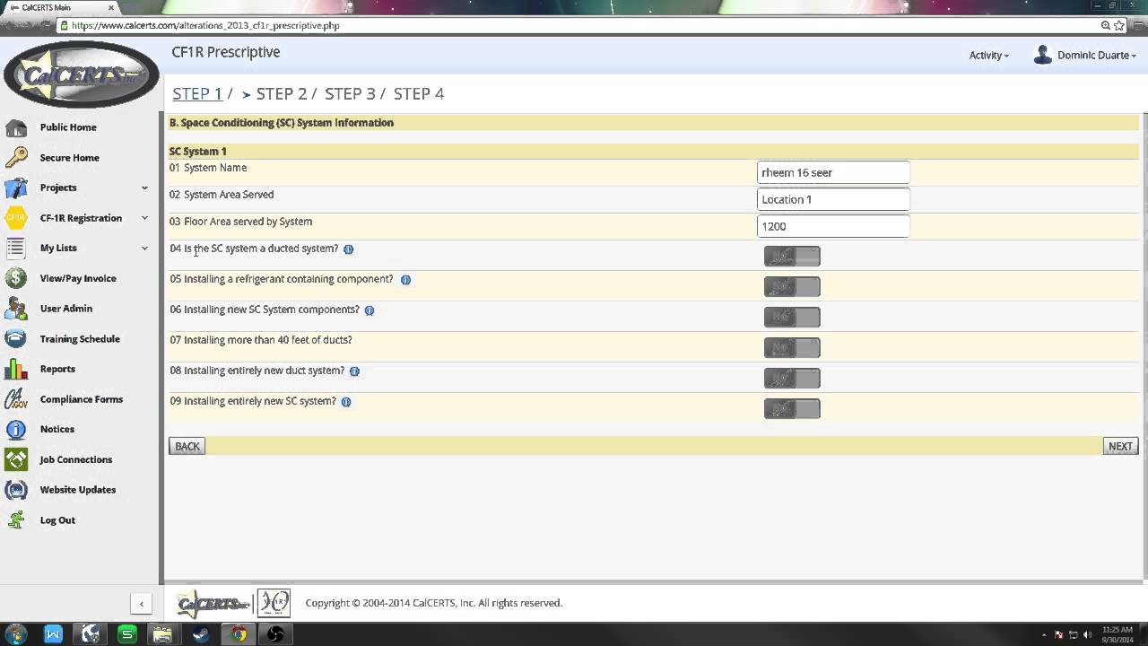Show info for ducted system question

(x=349, y=249)
